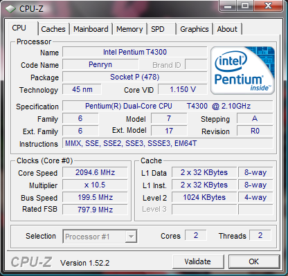Click the Processor group label

tap(34, 42)
